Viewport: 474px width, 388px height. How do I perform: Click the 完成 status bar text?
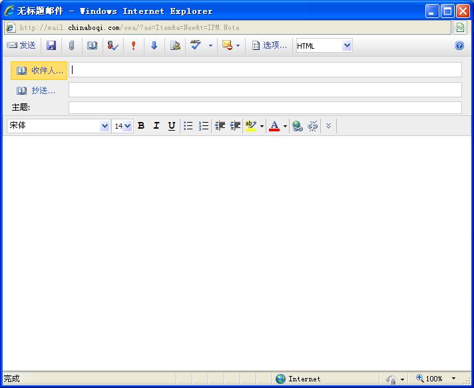coord(11,379)
